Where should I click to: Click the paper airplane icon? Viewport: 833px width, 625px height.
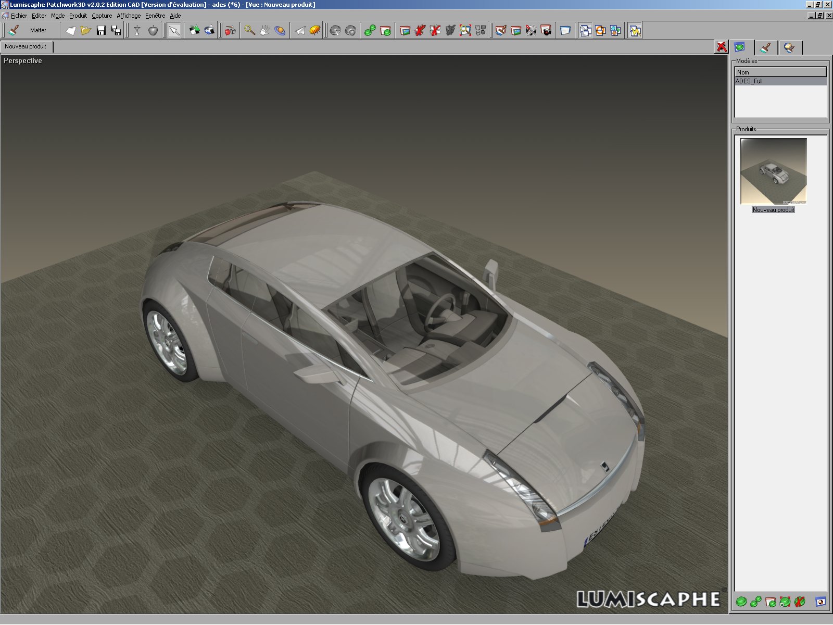tap(300, 30)
